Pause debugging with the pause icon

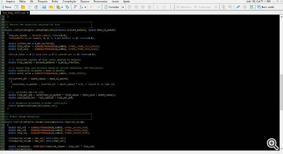(x=143, y=7)
